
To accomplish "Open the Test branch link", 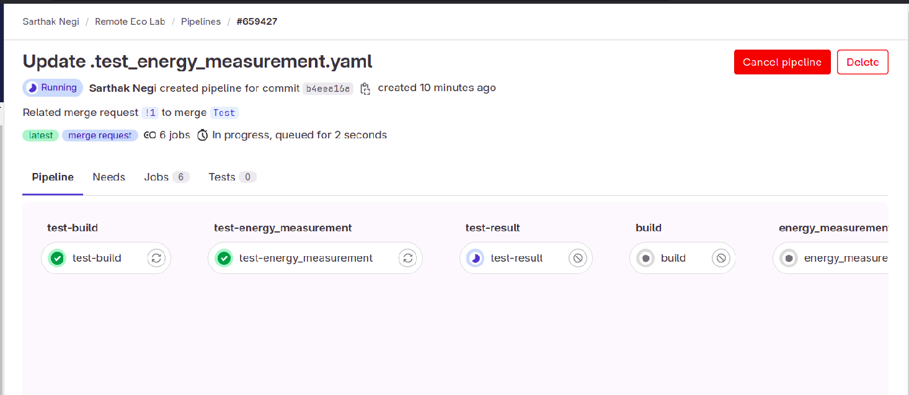I will coord(224,113).
